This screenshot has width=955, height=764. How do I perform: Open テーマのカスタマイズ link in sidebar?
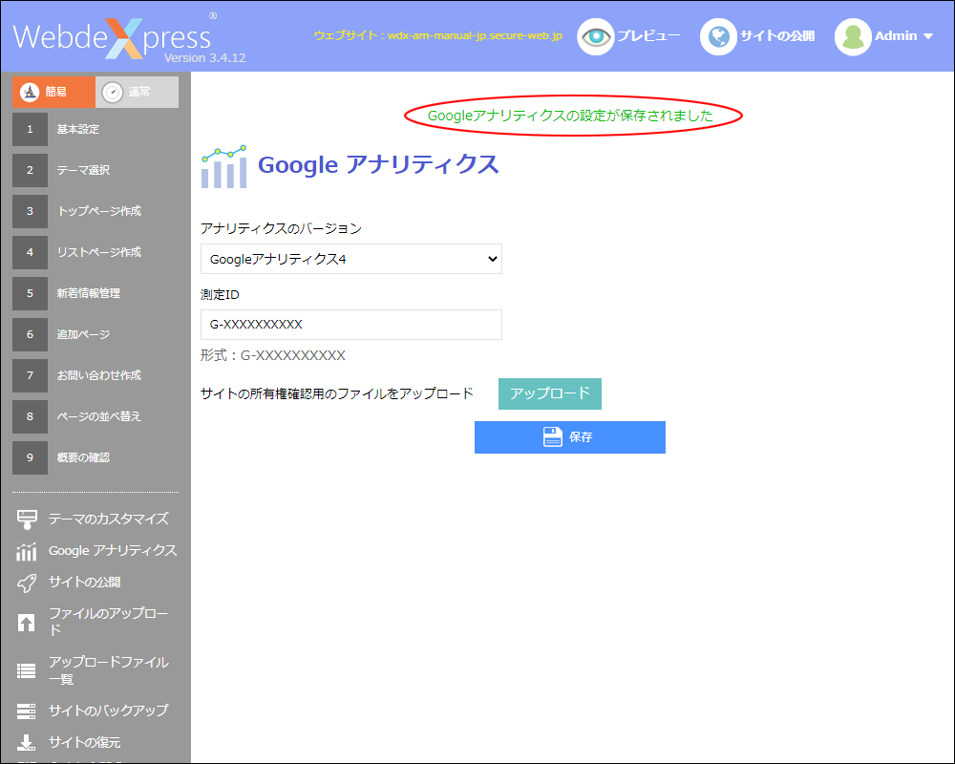pos(109,520)
